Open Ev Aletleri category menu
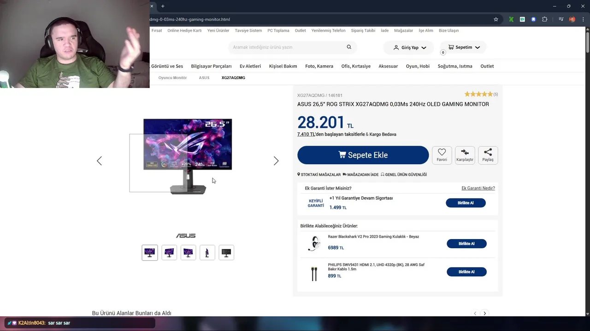 (x=250, y=66)
